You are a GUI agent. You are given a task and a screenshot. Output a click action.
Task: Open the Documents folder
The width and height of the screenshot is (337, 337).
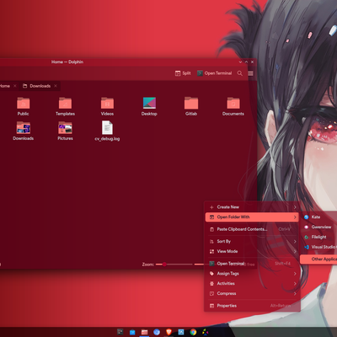coord(233,106)
